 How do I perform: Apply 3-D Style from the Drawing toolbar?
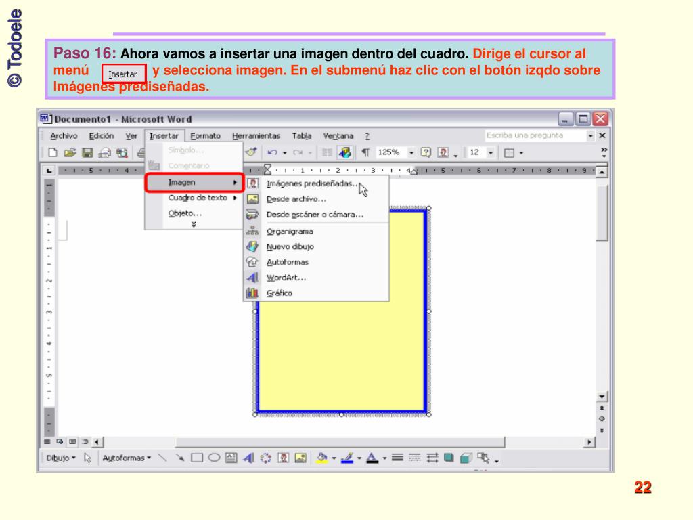click(466, 458)
